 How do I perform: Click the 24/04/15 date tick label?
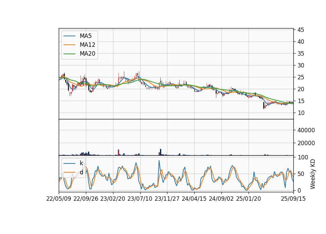(x=194, y=199)
